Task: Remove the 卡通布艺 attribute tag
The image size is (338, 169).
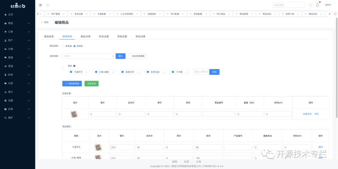Action: pos(86,72)
